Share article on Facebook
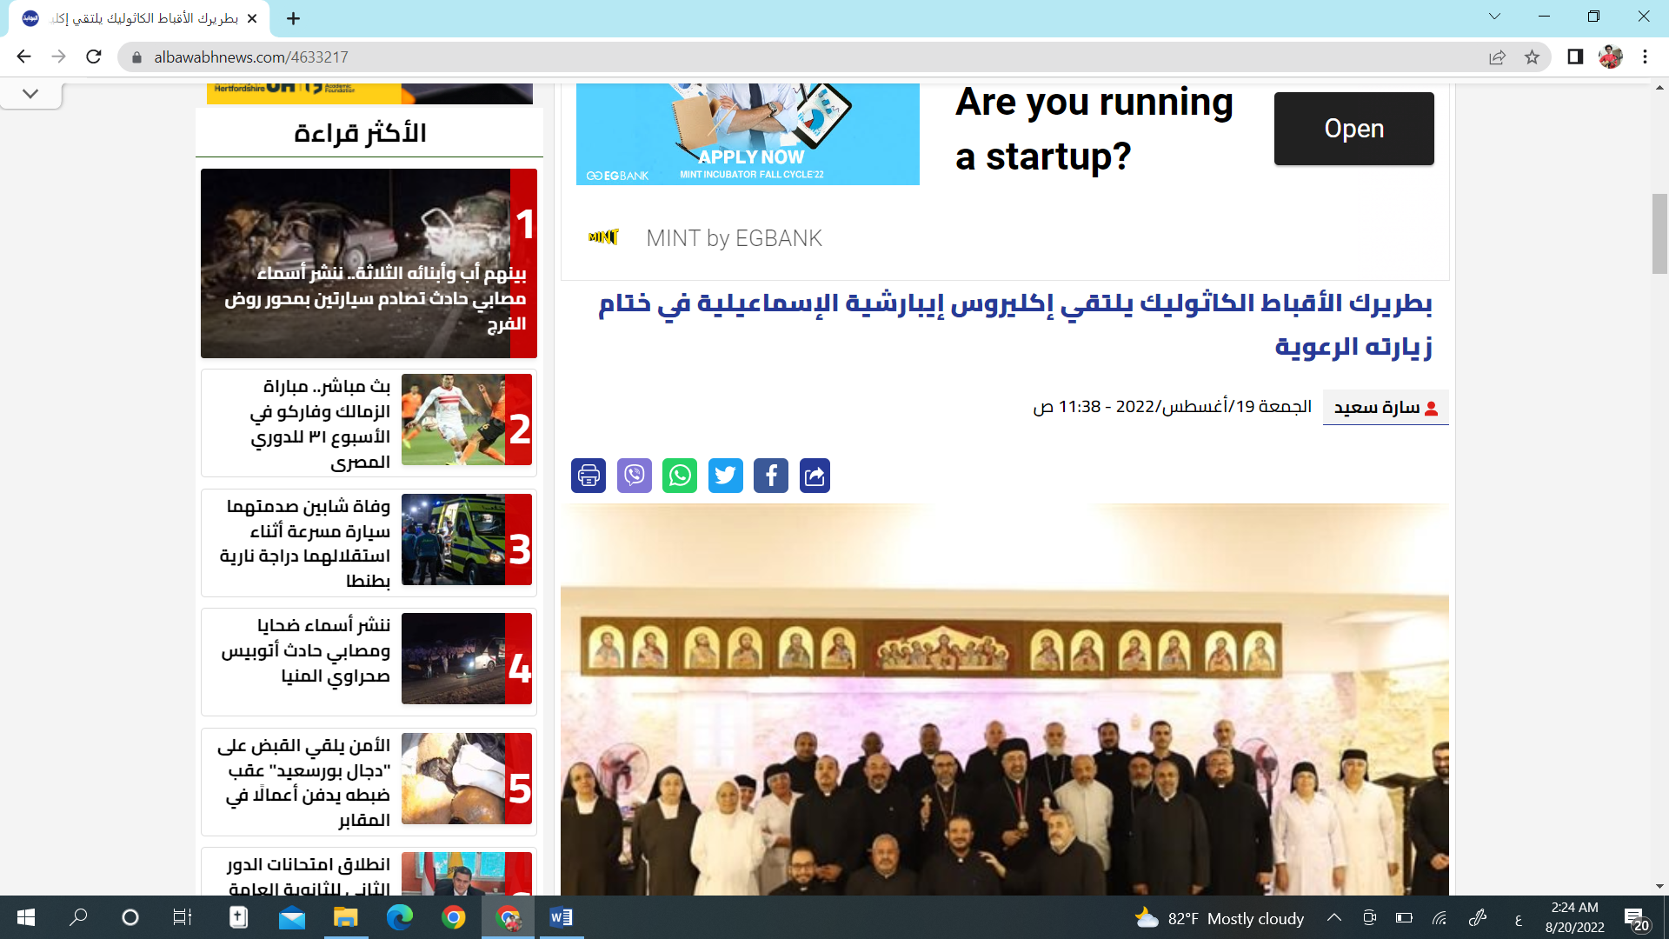The height and width of the screenshot is (939, 1669). (x=771, y=476)
